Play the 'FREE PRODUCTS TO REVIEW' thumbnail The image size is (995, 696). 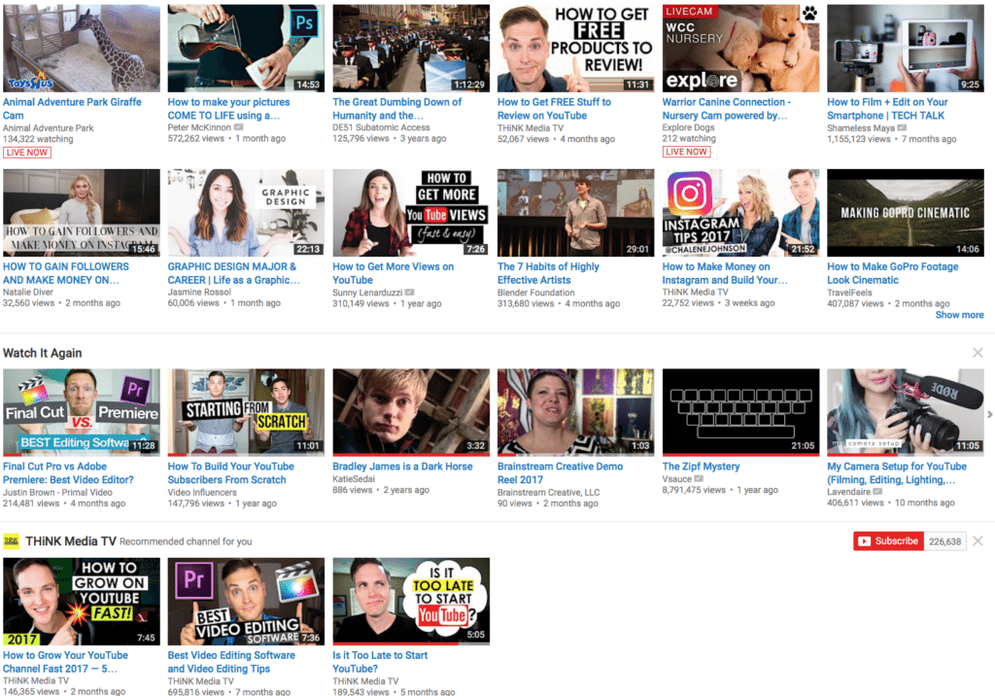[576, 49]
